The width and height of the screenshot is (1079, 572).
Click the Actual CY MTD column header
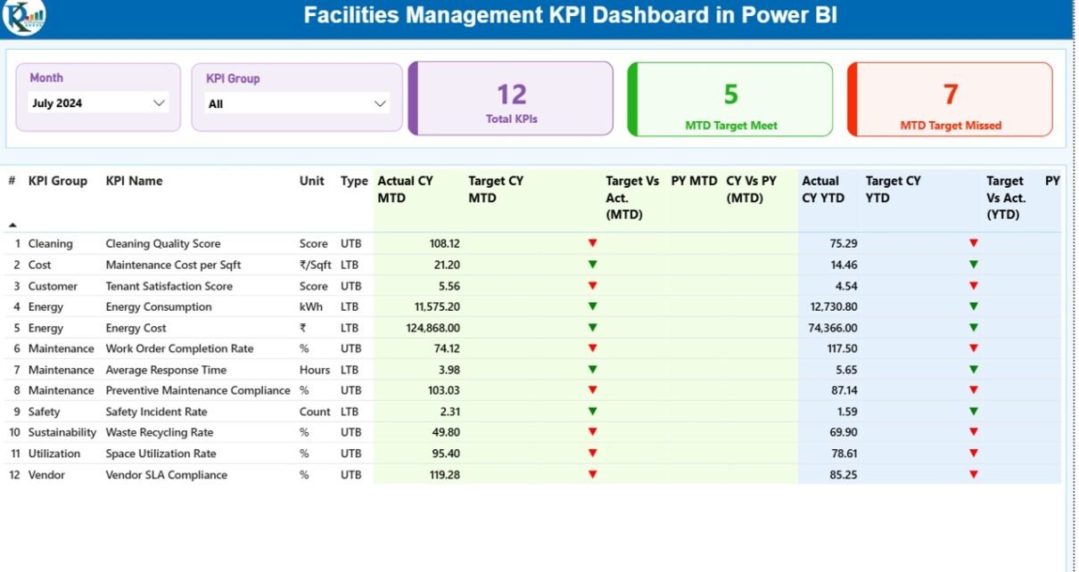click(405, 189)
